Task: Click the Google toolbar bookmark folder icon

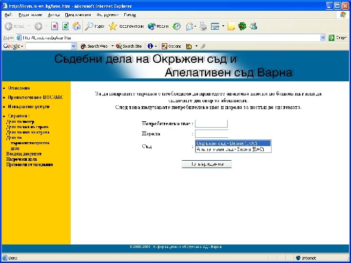Action: coord(189,46)
